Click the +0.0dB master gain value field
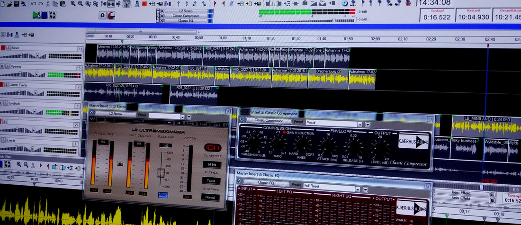Image resolution: width=521 pixels, height=225 pixels. (362, 19)
